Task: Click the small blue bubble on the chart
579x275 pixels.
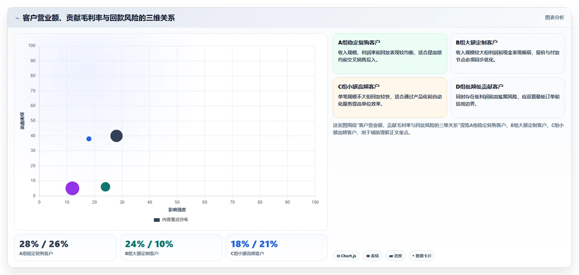Action: point(89,139)
